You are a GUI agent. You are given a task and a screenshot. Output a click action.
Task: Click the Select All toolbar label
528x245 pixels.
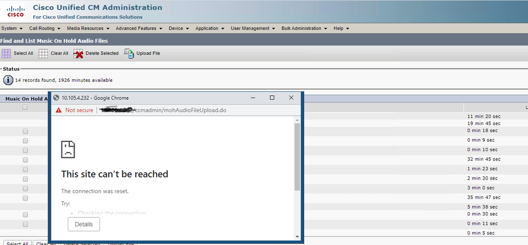coord(23,53)
